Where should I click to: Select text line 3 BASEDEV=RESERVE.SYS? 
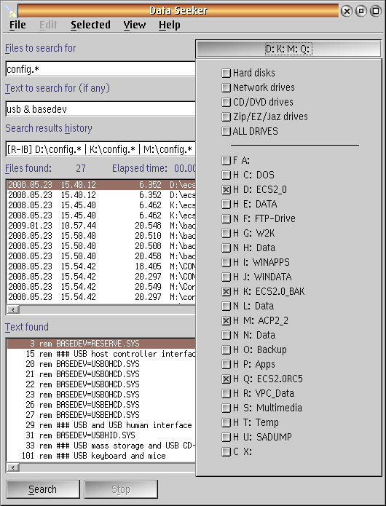[101, 344]
